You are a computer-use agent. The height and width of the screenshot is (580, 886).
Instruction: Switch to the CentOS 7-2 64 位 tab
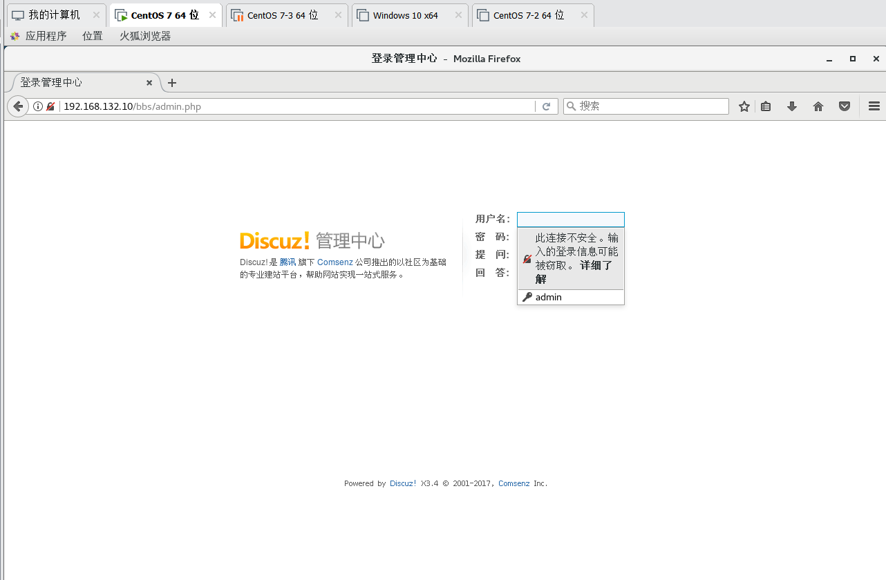tap(532, 15)
